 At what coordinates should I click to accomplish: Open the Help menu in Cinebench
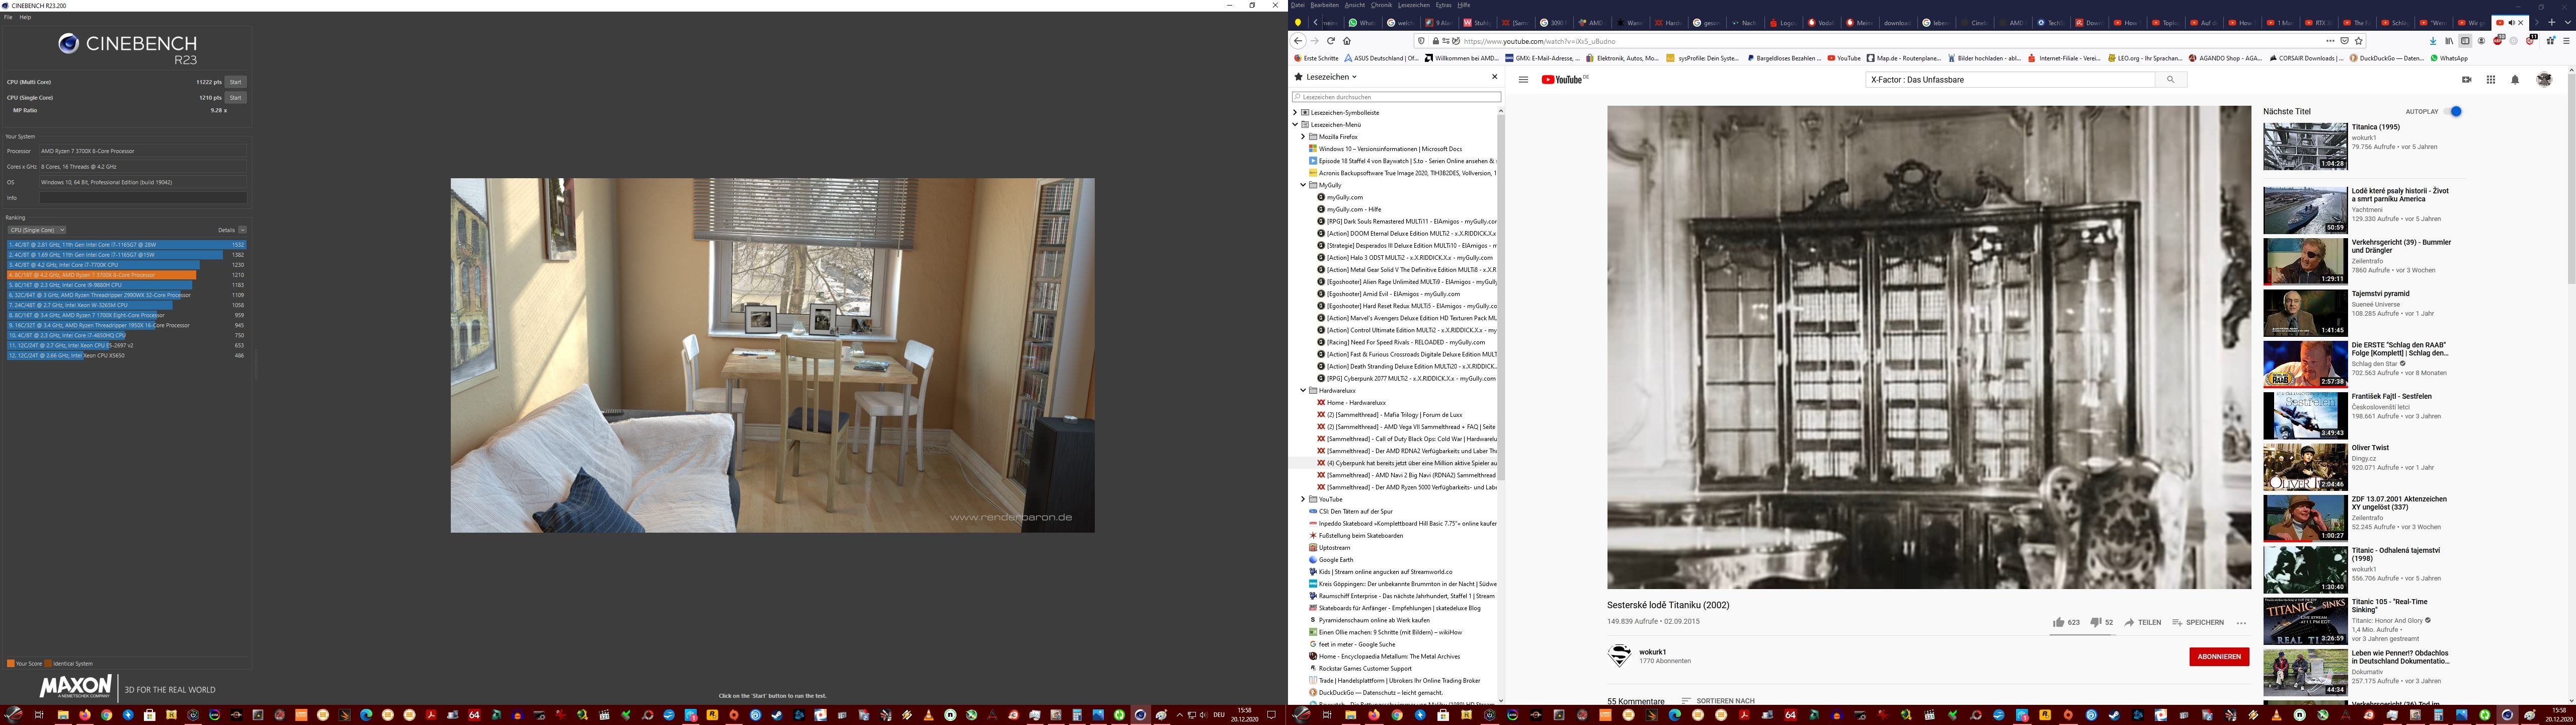click(x=25, y=17)
